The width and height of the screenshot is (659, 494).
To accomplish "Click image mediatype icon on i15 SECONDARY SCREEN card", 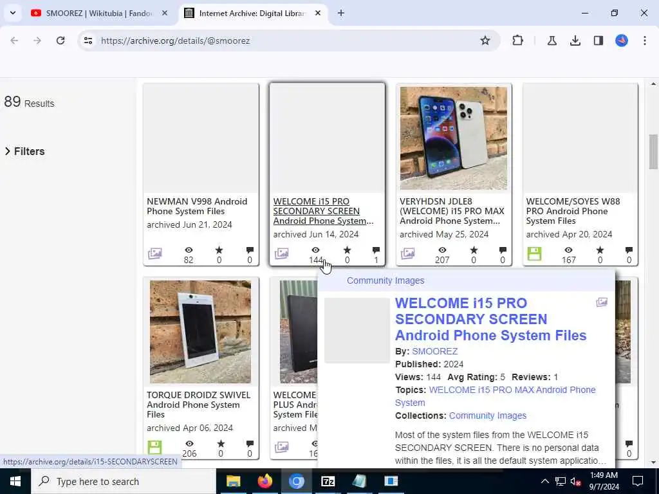I will click(281, 253).
